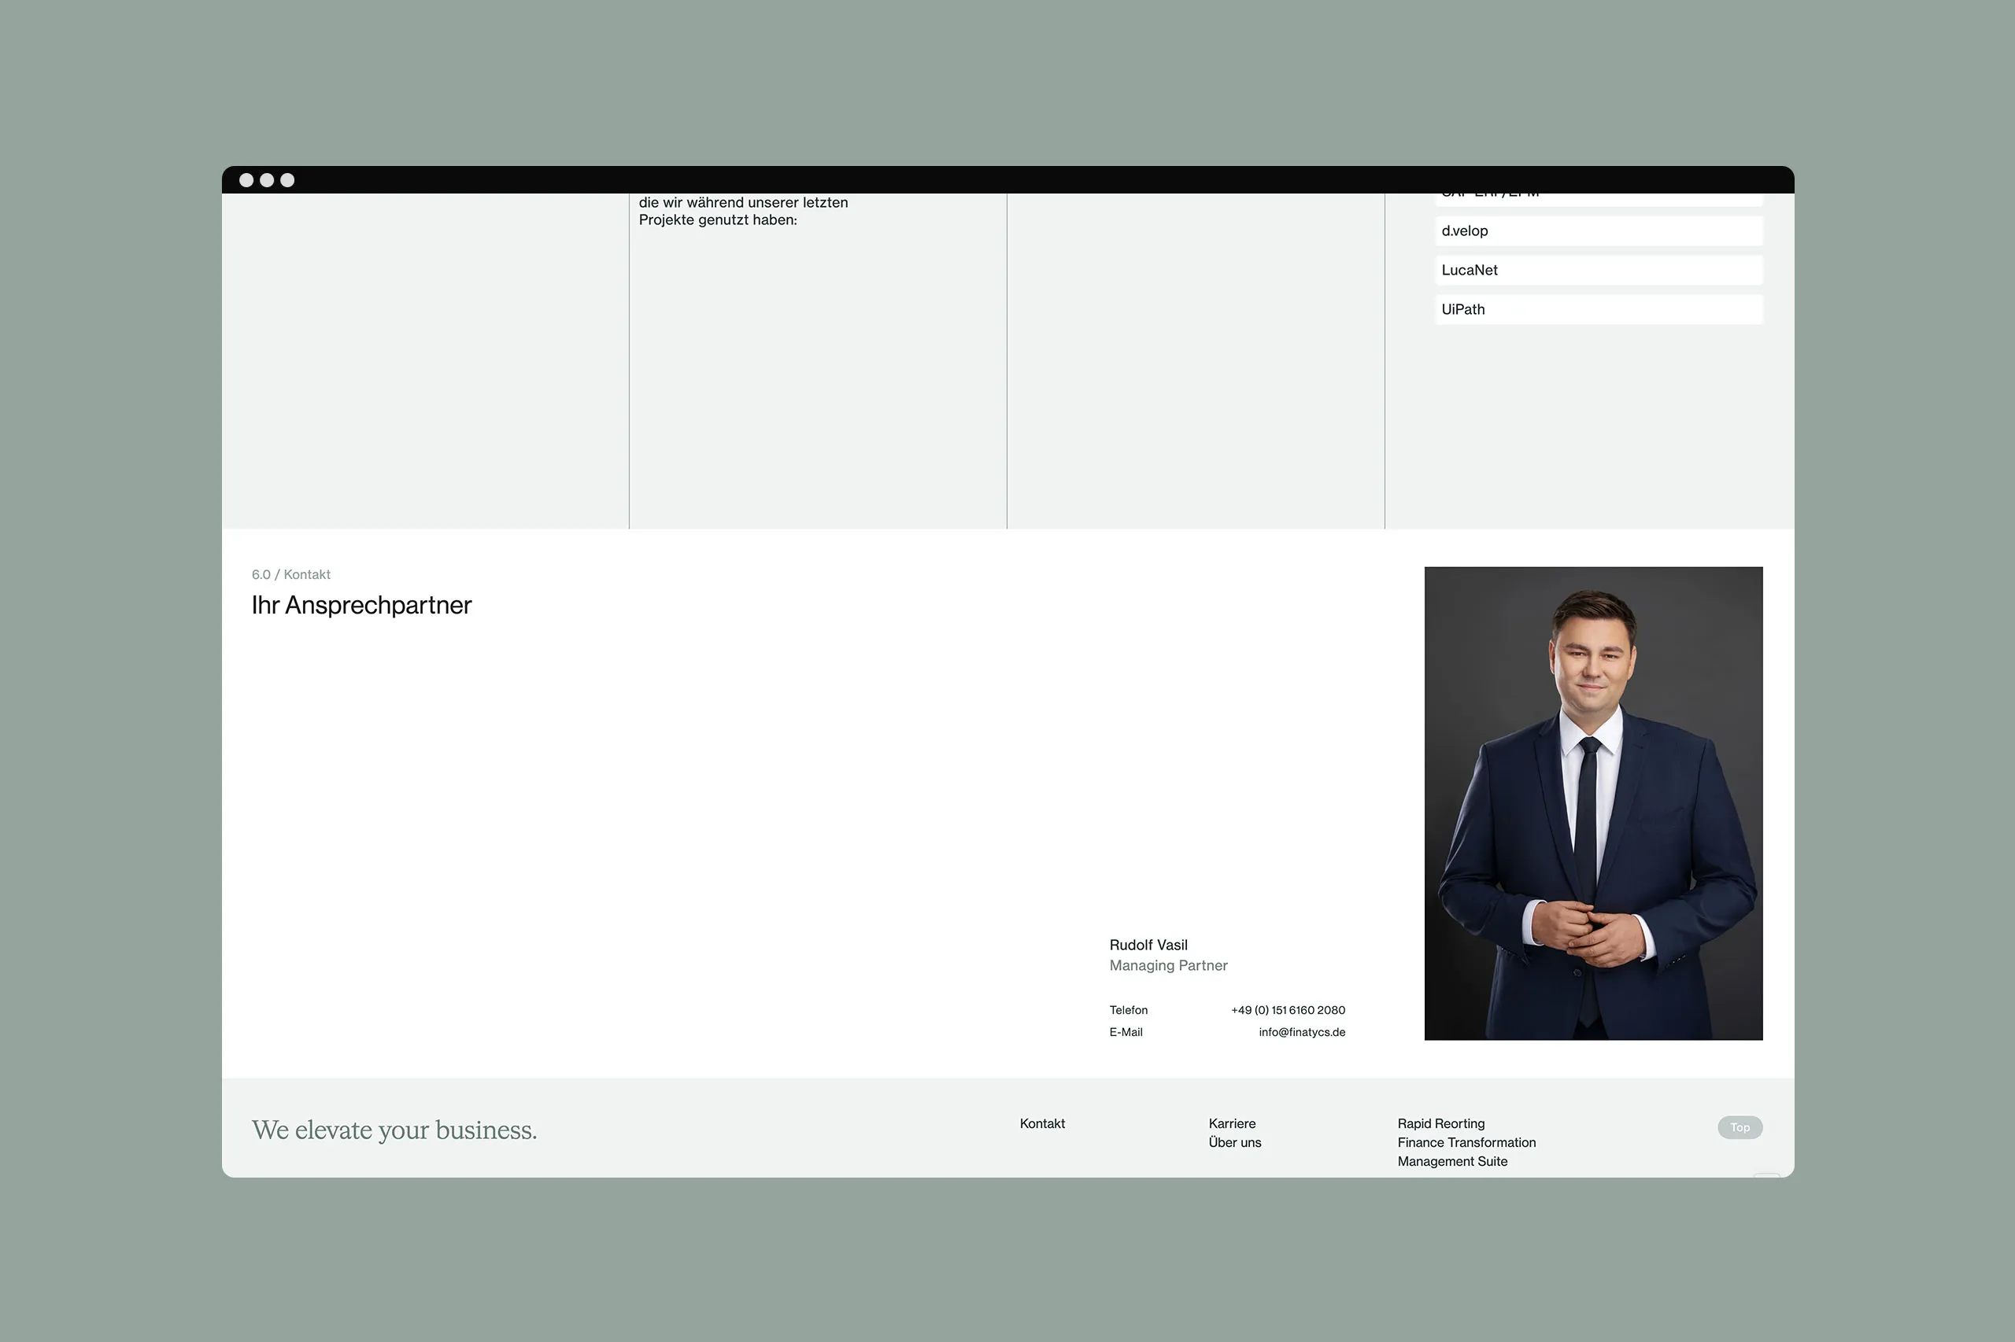The width and height of the screenshot is (2015, 1342).
Task: Click the second window control dot
Action: [x=267, y=179]
